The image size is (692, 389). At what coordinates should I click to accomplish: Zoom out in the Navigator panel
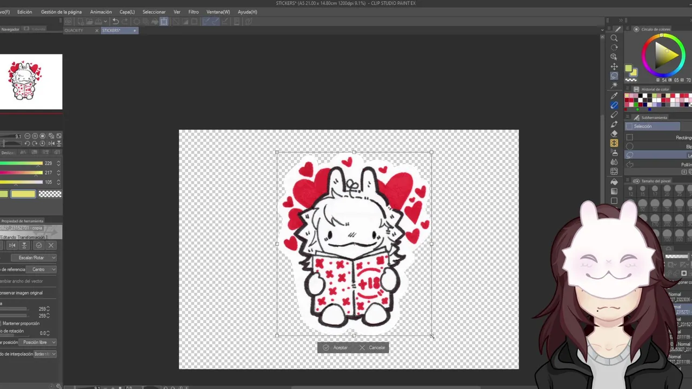click(28, 136)
